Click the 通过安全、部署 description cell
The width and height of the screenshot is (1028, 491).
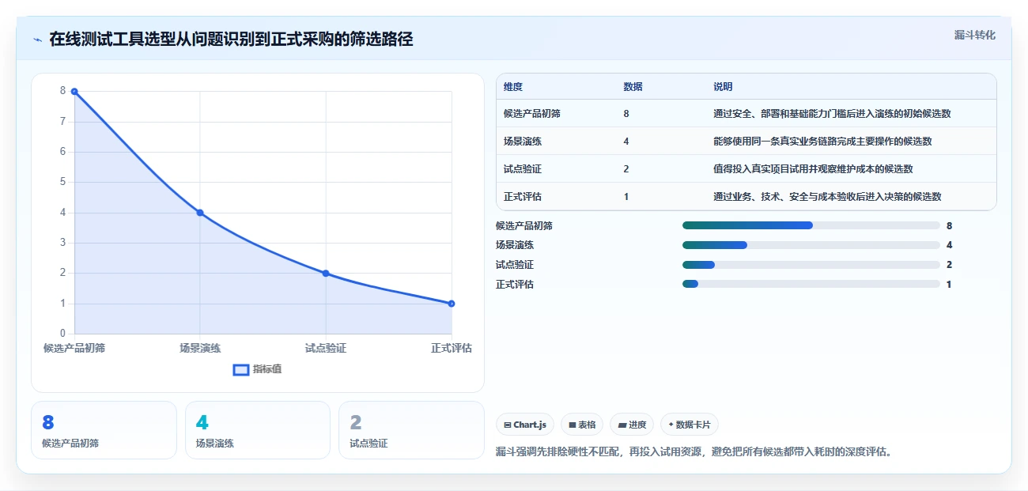pyautogui.click(x=832, y=114)
